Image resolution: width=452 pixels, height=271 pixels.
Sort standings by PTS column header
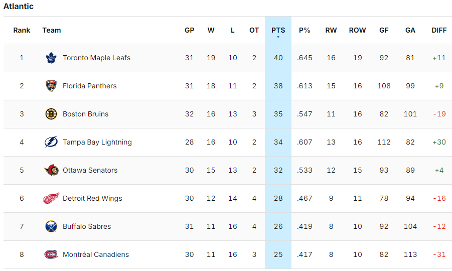pyautogui.click(x=278, y=30)
